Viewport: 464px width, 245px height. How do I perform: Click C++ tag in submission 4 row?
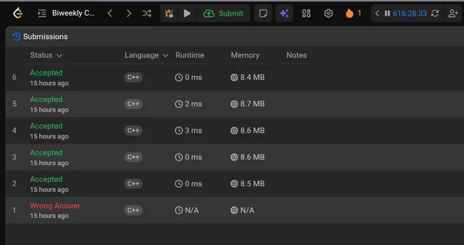click(133, 131)
